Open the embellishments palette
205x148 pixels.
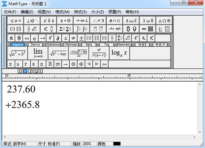49,20
